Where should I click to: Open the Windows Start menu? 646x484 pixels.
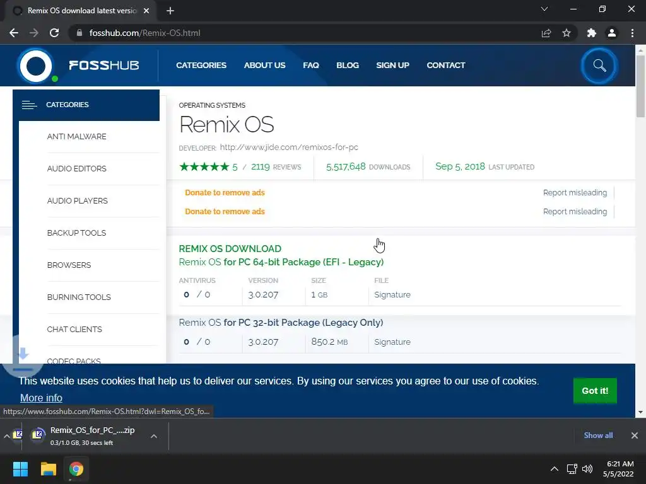tap(20, 469)
